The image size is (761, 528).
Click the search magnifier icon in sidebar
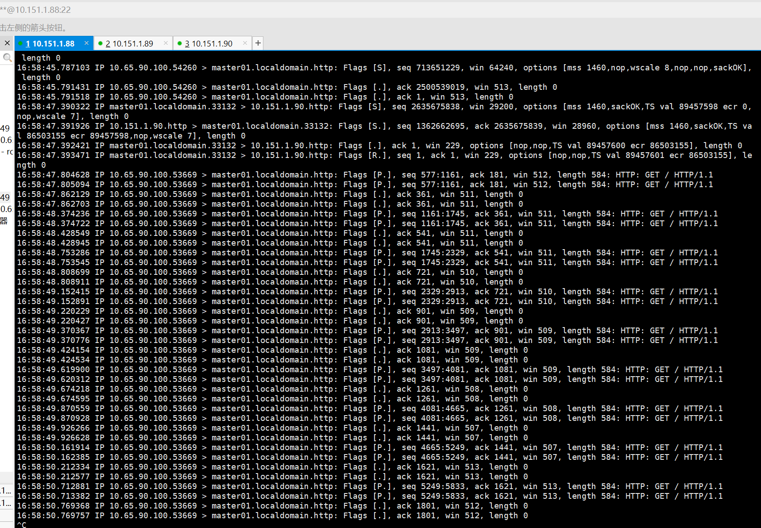(7, 58)
